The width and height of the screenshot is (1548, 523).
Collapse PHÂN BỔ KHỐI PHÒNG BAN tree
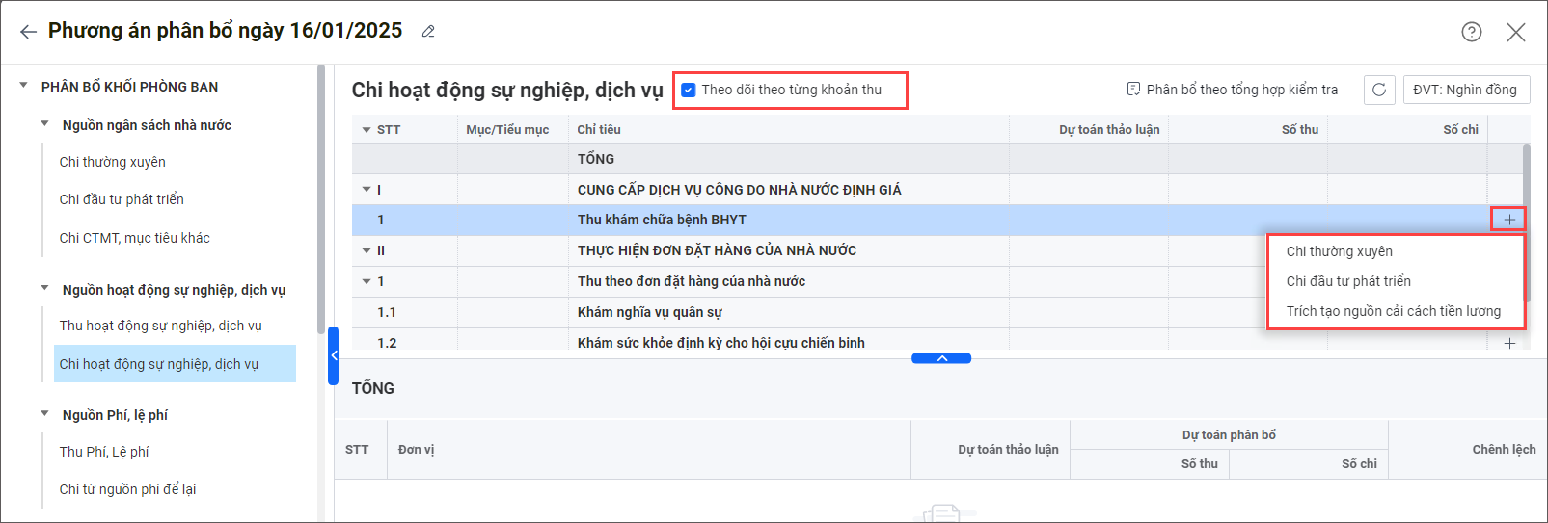tap(24, 86)
